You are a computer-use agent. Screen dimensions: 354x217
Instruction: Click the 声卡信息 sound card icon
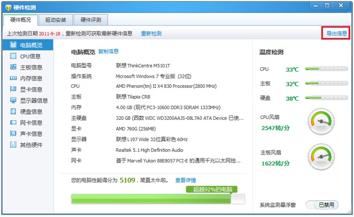13,133
